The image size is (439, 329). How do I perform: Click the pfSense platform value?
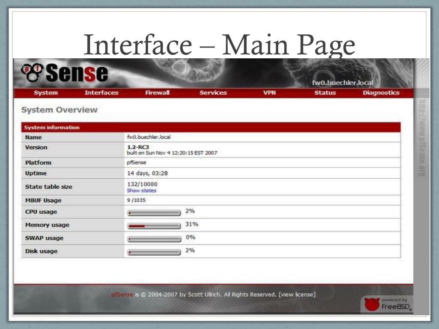coord(137,162)
